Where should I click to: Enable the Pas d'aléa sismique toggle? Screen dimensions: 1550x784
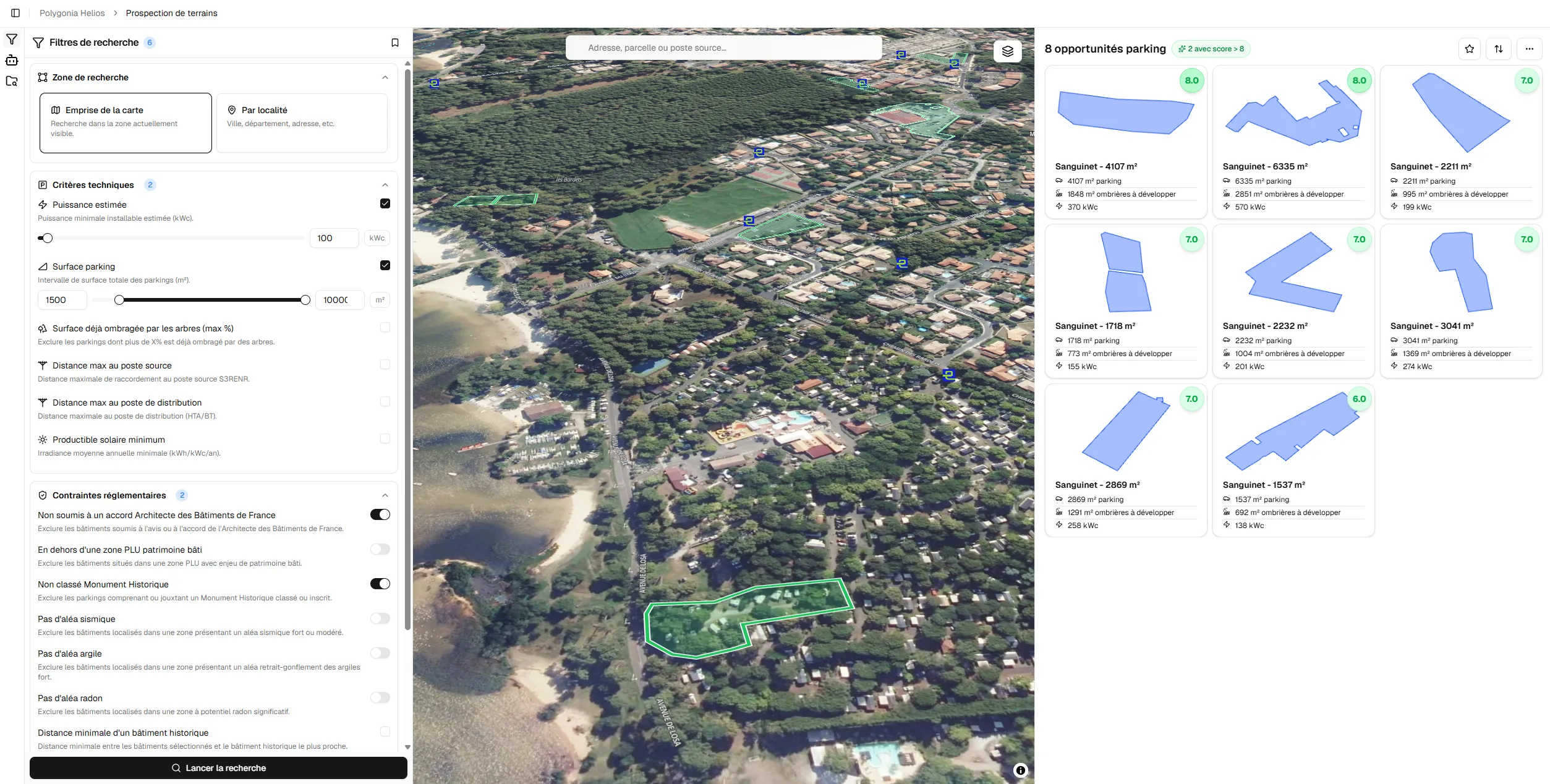coord(380,618)
